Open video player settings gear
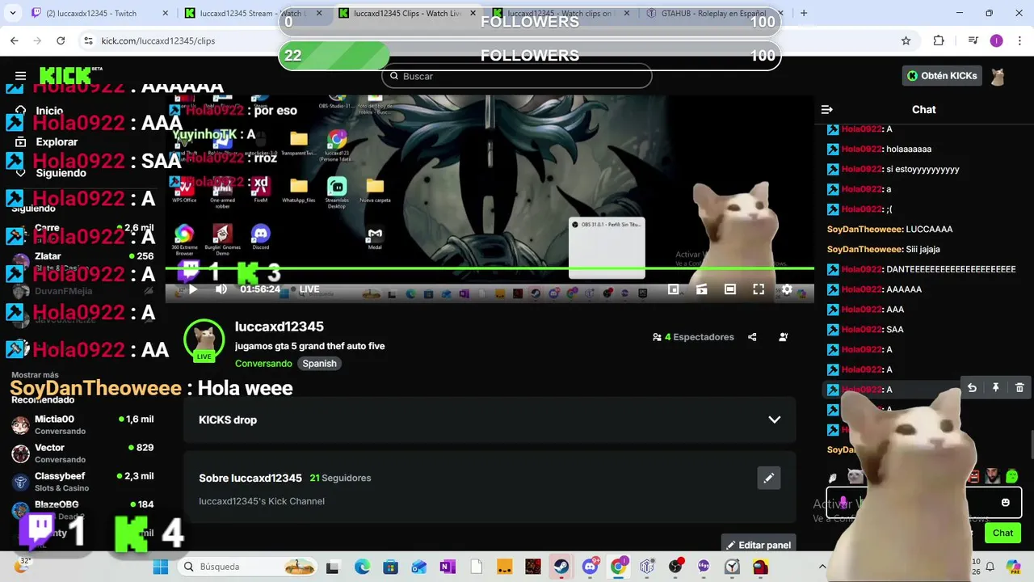1034x582 pixels. [x=787, y=289]
